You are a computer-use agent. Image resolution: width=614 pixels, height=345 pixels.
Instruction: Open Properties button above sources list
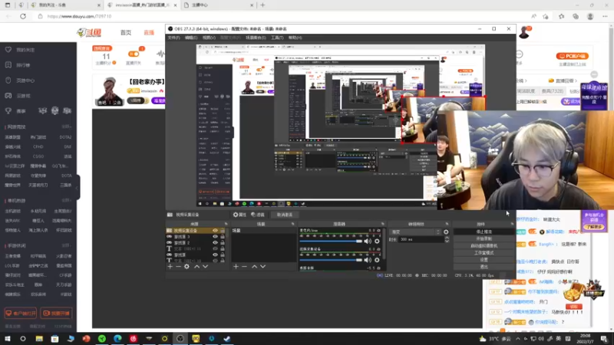[239, 215]
